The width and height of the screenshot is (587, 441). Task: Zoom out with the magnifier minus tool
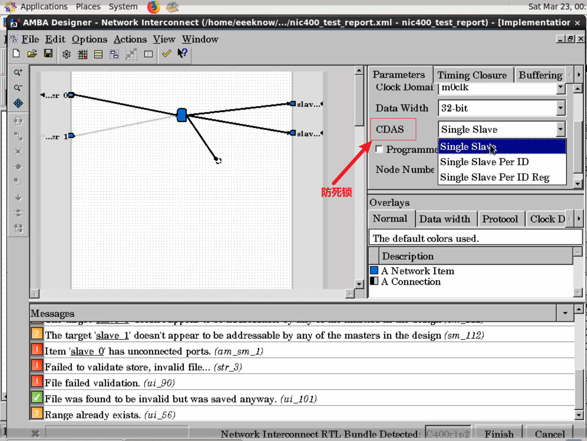pyautogui.click(x=18, y=88)
